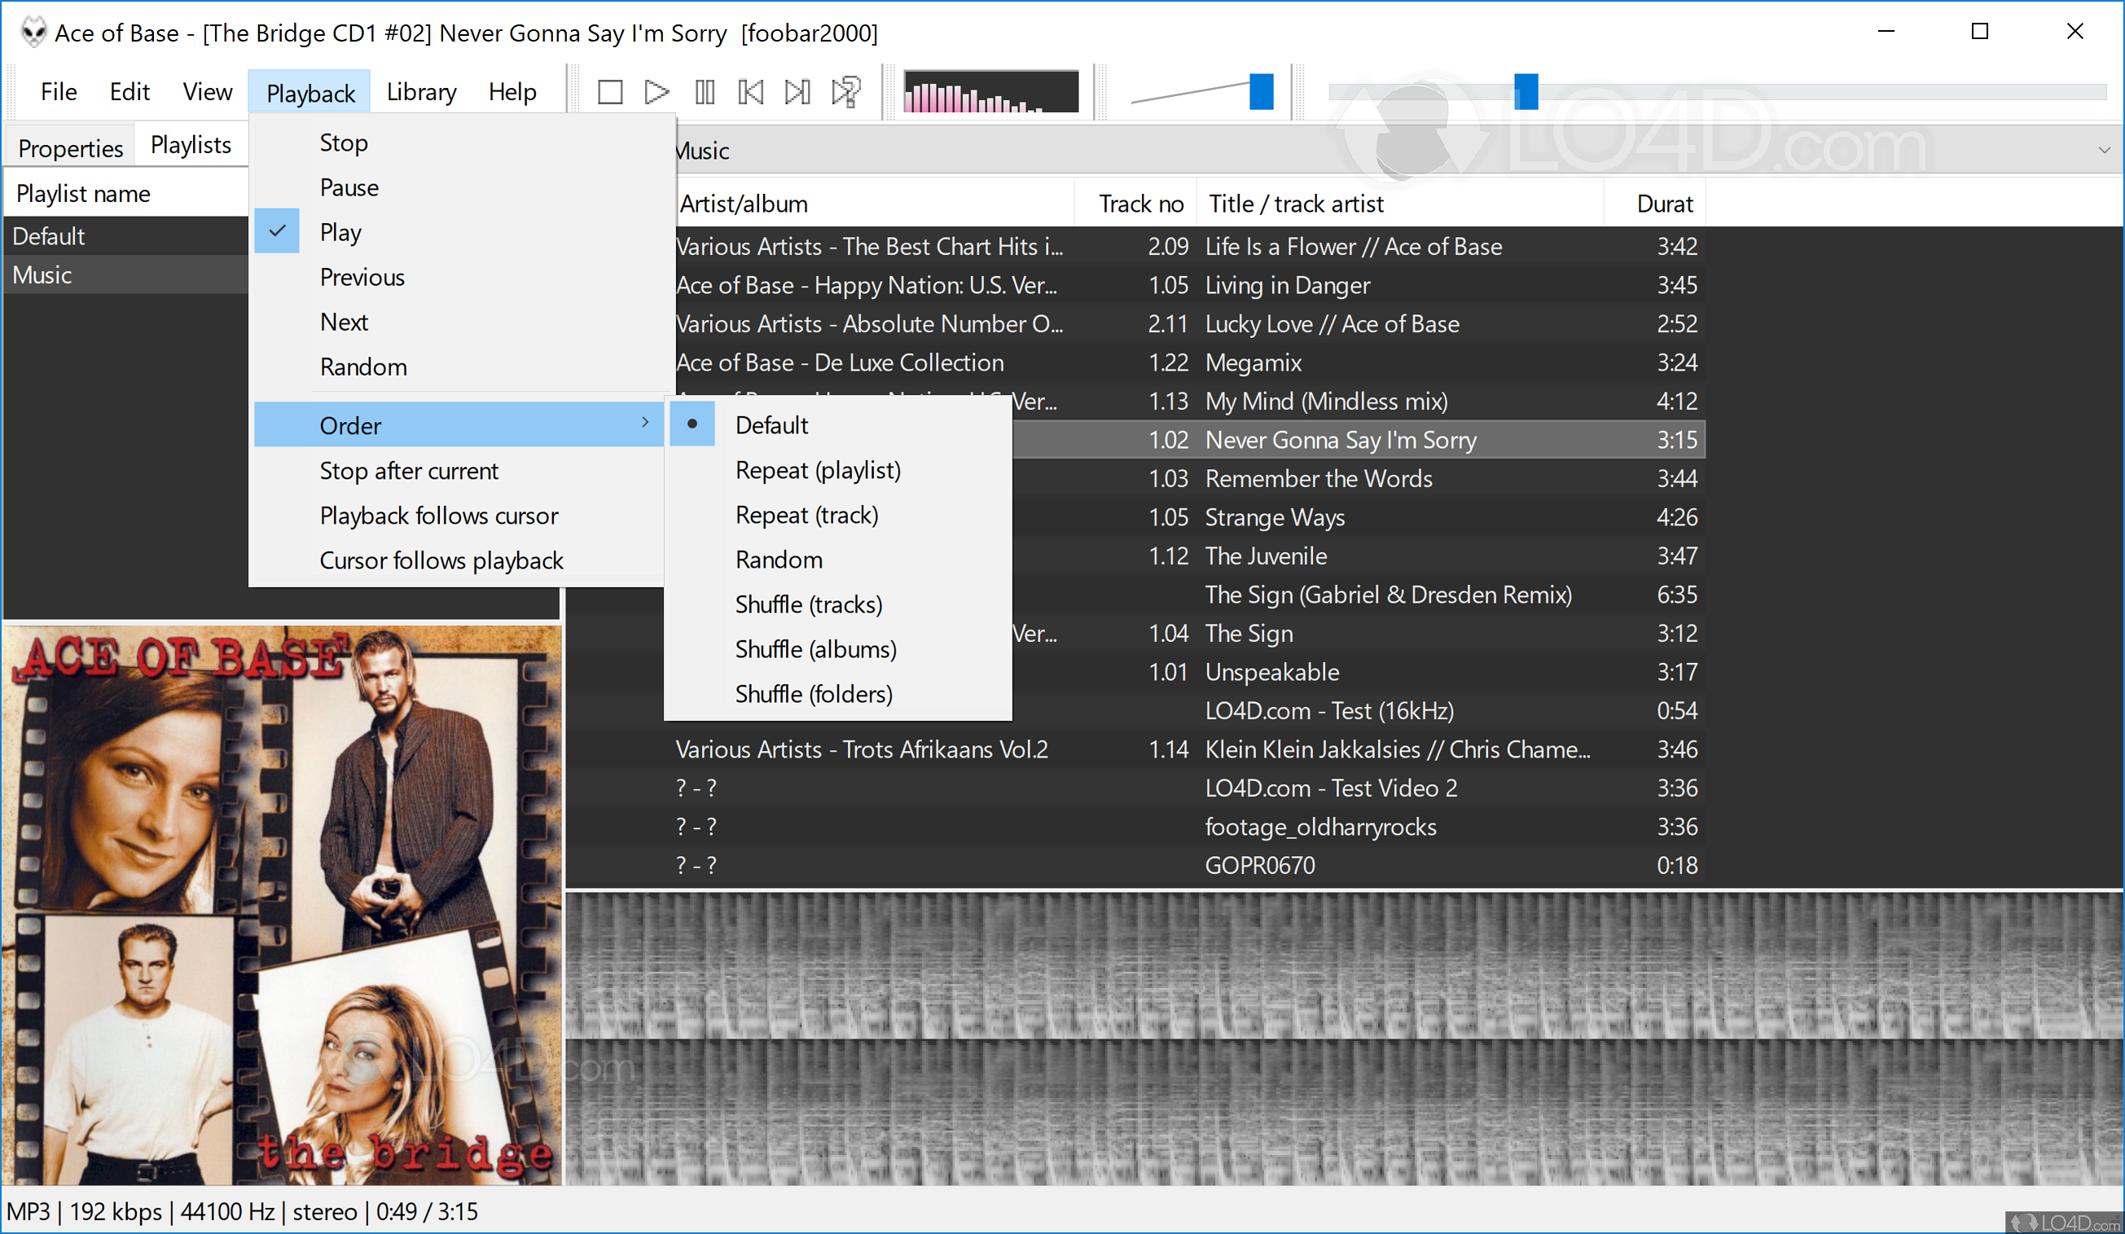The width and height of the screenshot is (2125, 1234).
Task: Open the View menu
Action: (208, 91)
